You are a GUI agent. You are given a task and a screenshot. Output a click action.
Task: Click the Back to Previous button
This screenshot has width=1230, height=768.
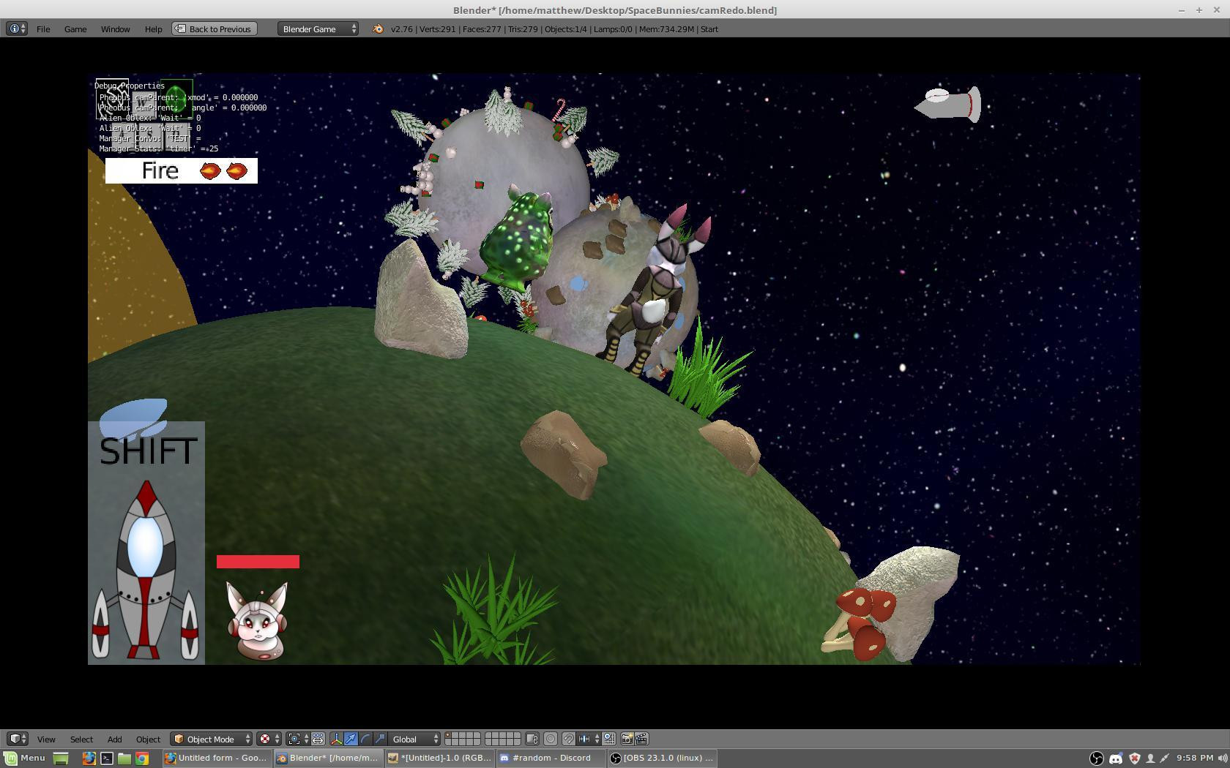215,29
